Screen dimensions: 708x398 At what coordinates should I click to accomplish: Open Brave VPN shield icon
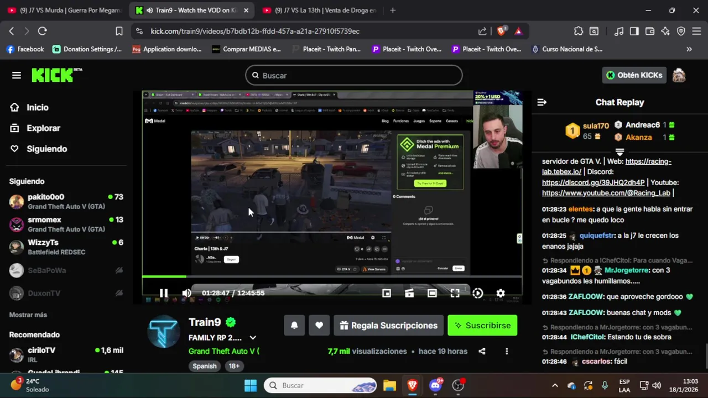pos(681,31)
